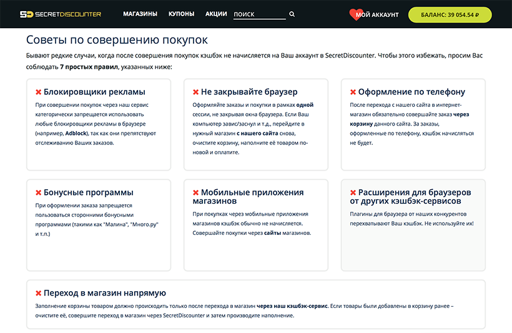The image size is (512, 333).
Task: Open the Купоны menu item
Action: point(181,14)
